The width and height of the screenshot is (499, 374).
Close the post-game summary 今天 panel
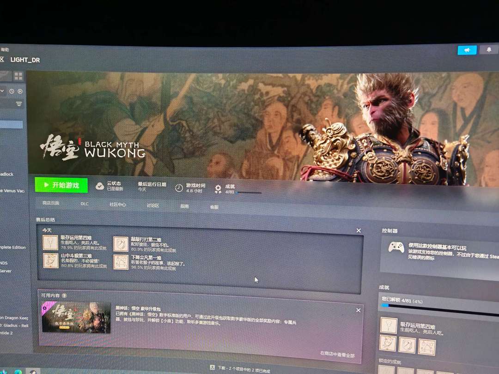(x=359, y=230)
